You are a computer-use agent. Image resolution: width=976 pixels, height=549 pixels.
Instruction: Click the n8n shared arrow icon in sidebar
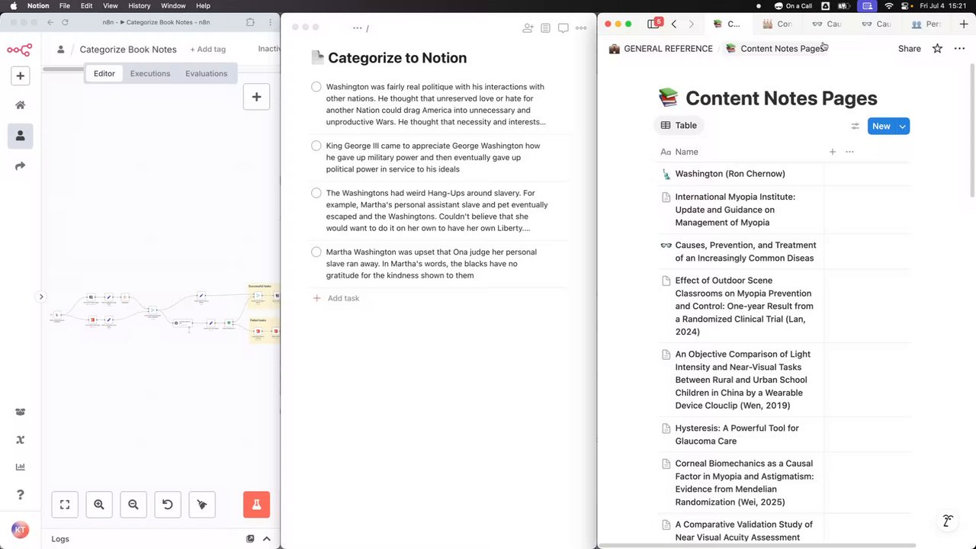pyautogui.click(x=21, y=166)
